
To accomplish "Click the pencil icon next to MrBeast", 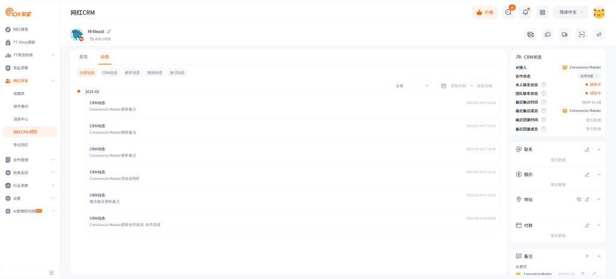I will (x=109, y=31).
